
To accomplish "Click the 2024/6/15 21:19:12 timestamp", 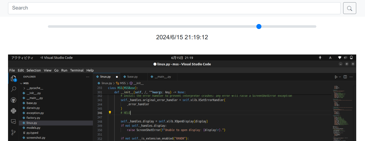I will point(182,37).
